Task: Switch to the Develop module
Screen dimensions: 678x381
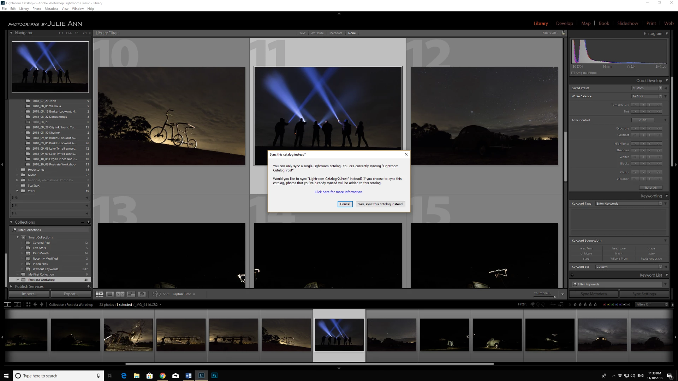Action: 564,23
